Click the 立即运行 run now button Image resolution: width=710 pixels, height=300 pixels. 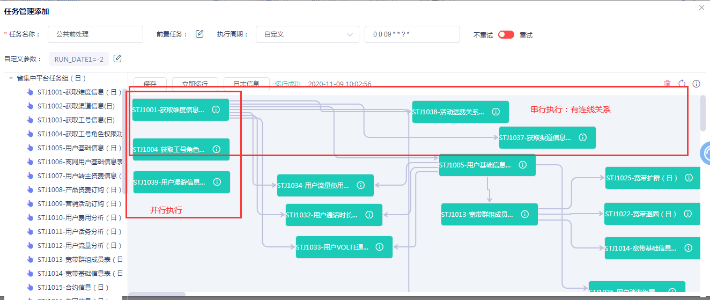coord(195,84)
